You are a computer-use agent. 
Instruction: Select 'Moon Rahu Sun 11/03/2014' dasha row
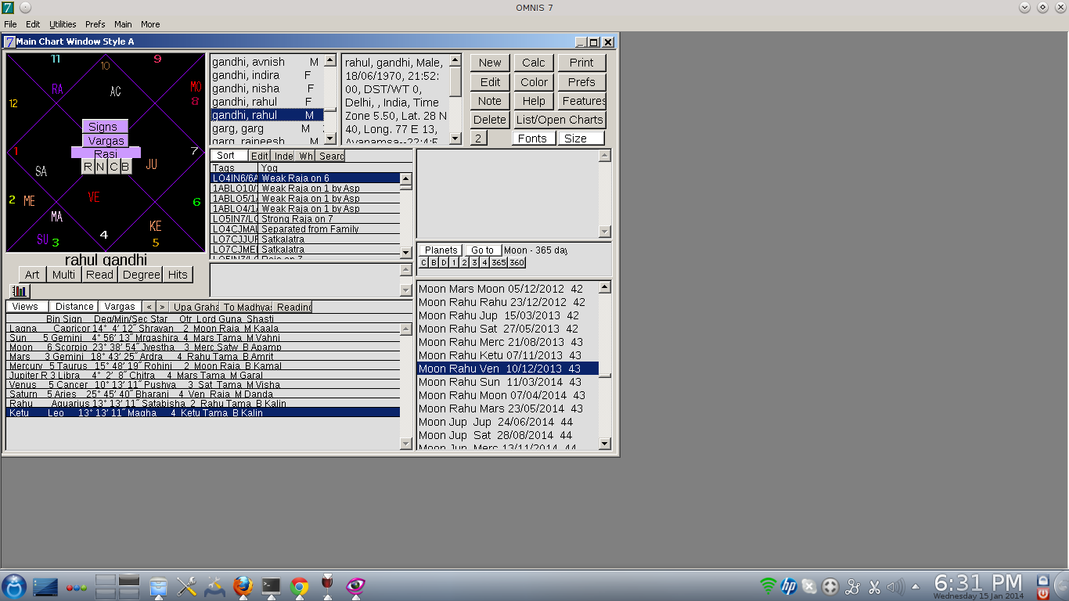tap(507, 382)
